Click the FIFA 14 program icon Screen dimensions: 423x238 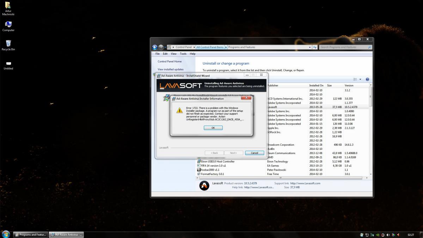(199, 166)
